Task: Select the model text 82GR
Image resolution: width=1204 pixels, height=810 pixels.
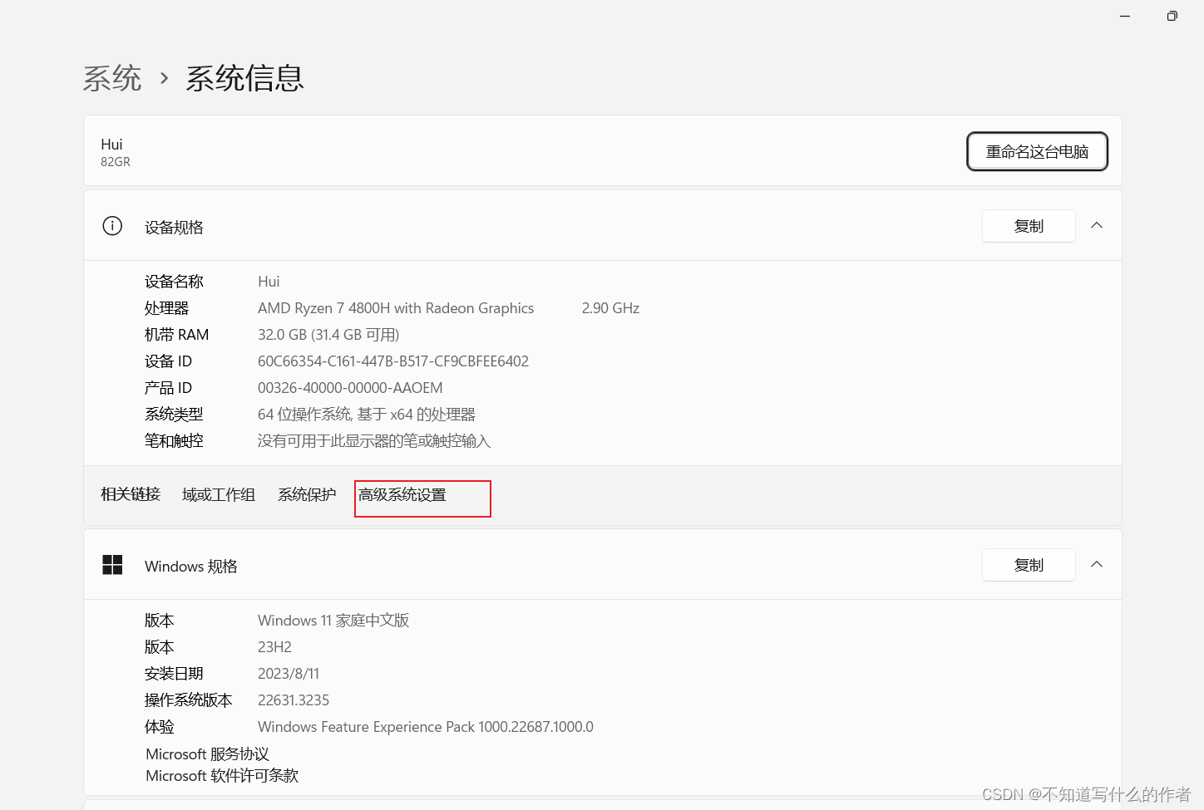Action: [116, 162]
